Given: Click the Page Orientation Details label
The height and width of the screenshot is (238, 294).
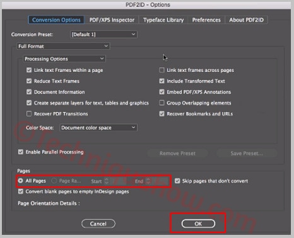Looking at the screenshot, I should pos(49,203).
